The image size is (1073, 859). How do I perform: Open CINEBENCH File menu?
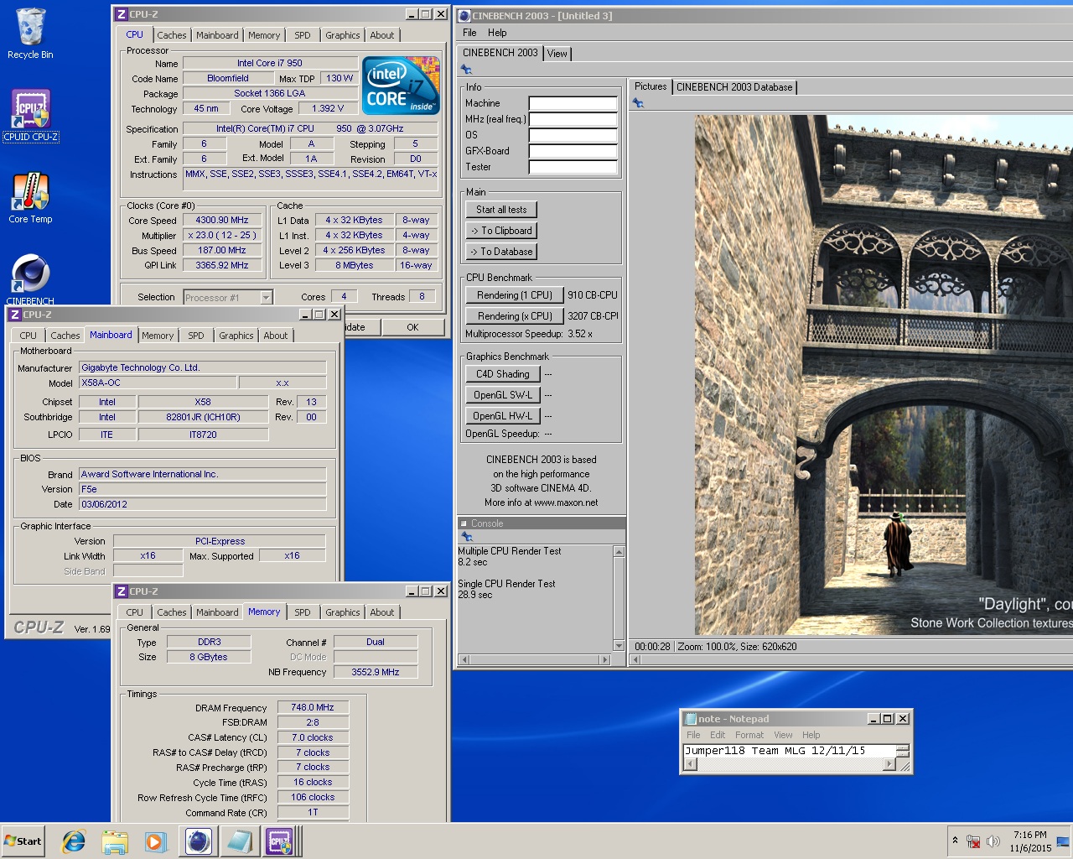pos(469,33)
